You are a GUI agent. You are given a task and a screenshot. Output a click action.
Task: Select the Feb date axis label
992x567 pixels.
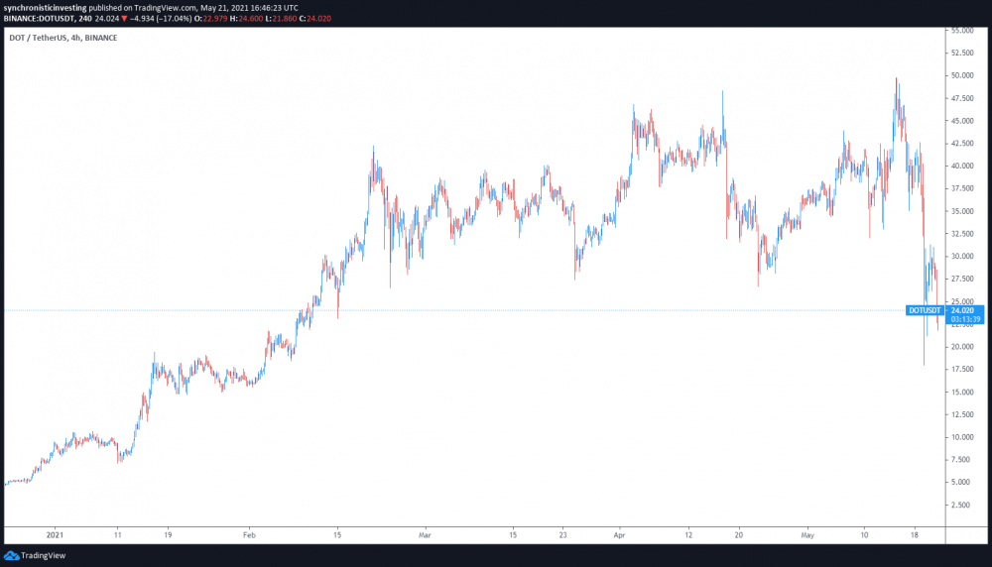(x=249, y=534)
